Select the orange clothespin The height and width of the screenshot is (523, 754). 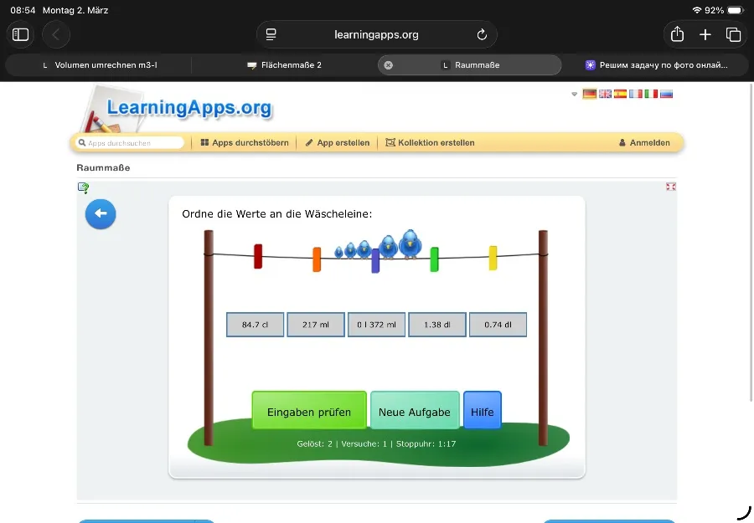(x=317, y=259)
